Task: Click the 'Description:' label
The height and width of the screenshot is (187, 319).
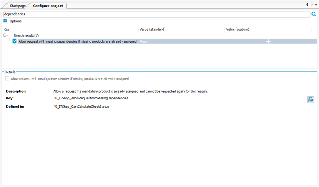Action: point(16,92)
